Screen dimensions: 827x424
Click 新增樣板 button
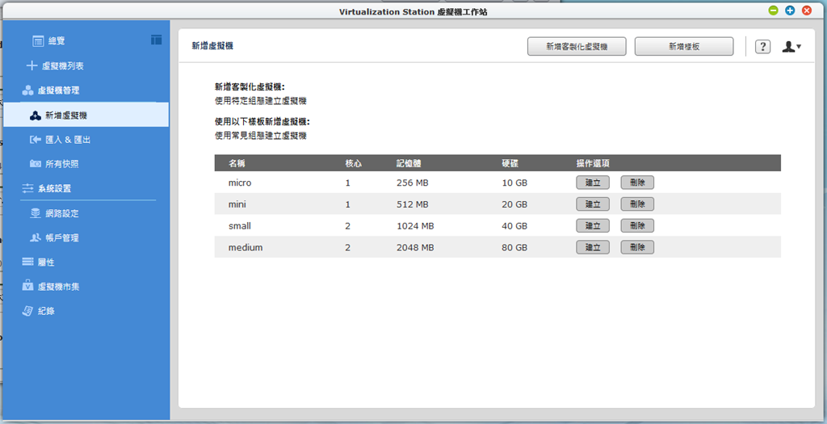click(x=683, y=46)
